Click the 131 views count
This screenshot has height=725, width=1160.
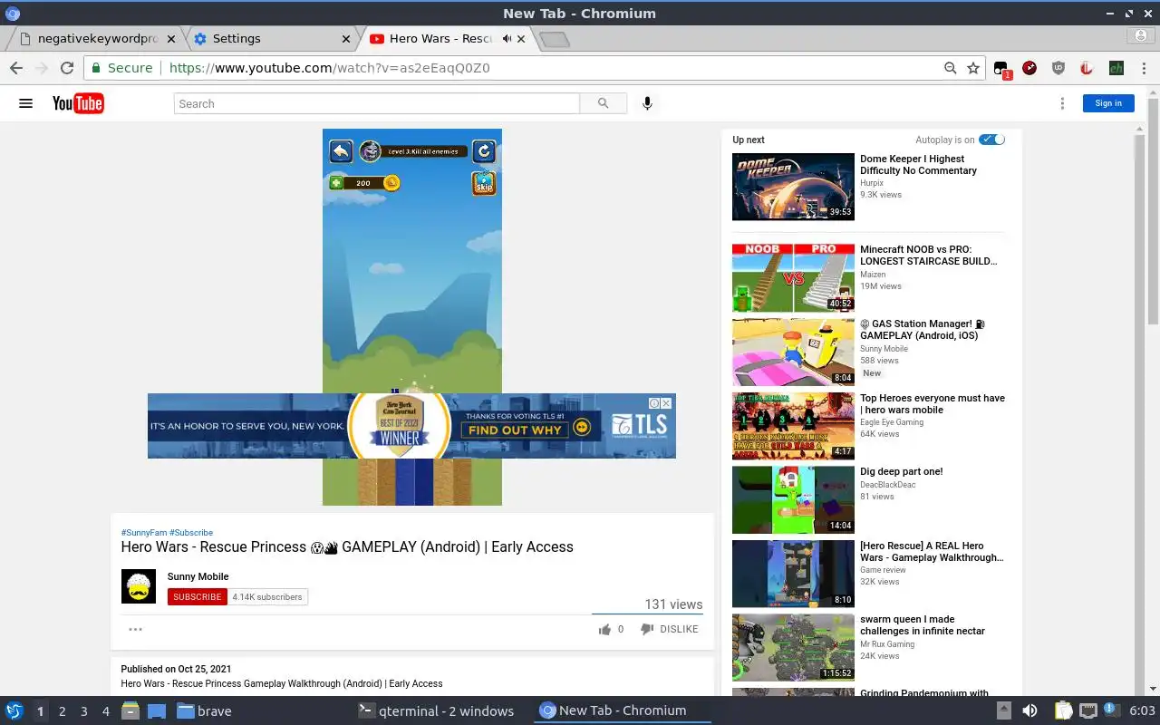coord(673,604)
